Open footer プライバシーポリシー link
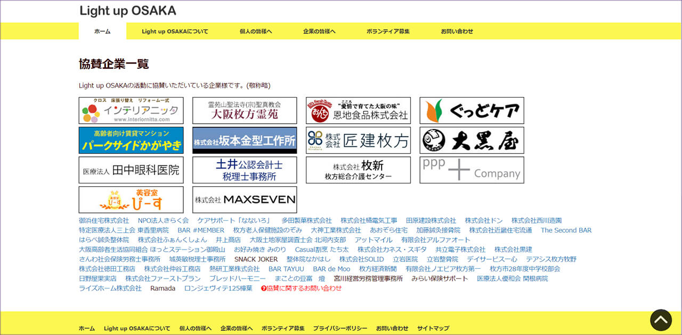This screenshot has height=335, width=682. click(x=340, y=328)
